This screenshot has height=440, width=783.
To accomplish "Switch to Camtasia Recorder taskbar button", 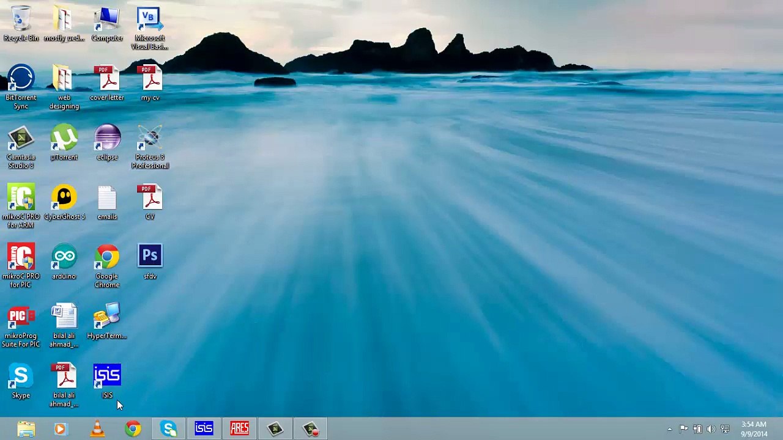I will [x=310, y=429].
